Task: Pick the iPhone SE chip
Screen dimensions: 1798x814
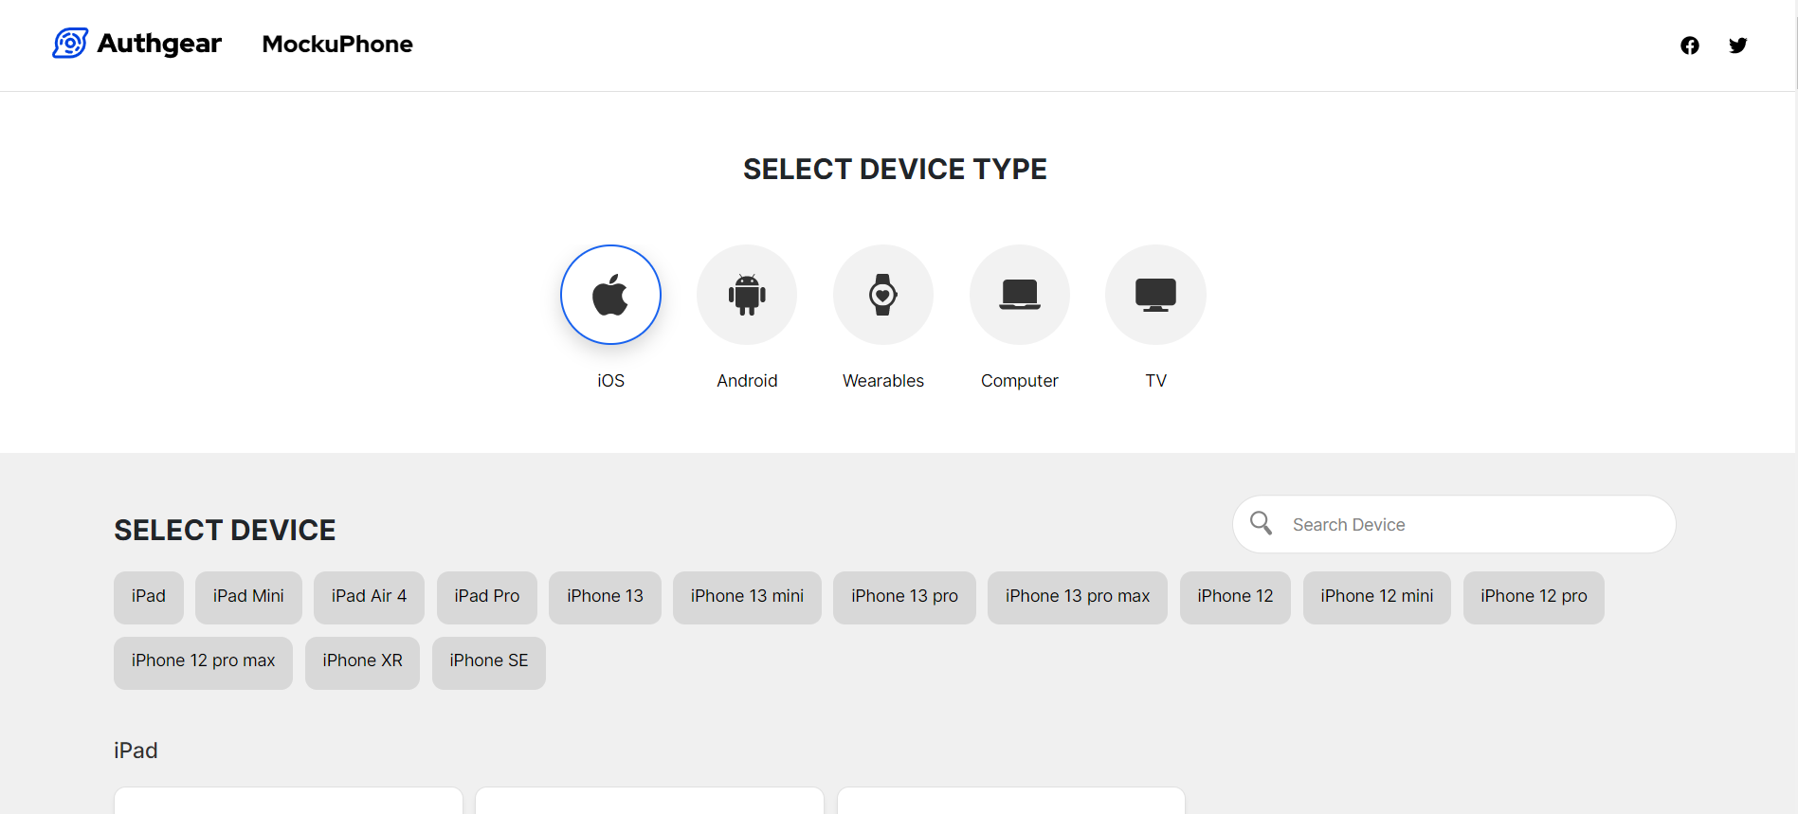Action: coord(488,661)
